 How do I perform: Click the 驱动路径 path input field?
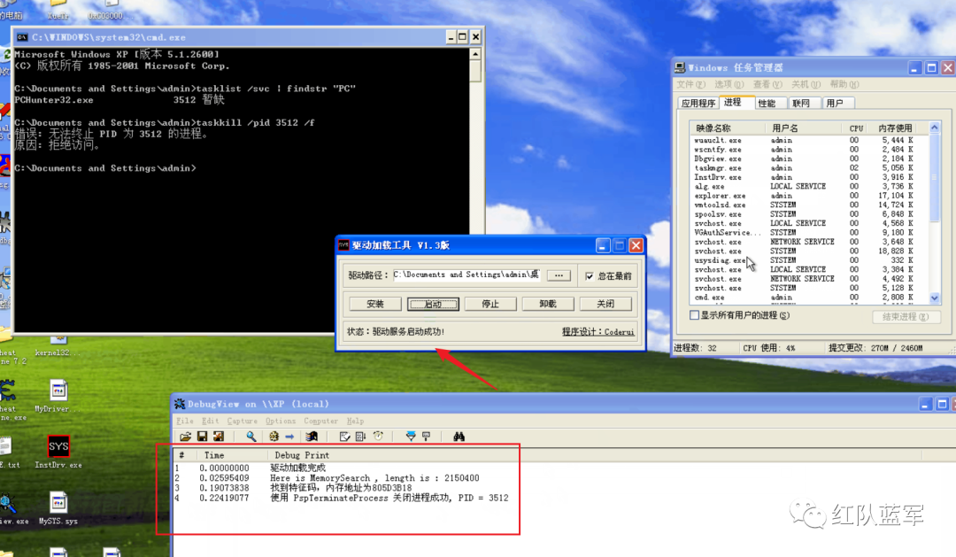point(466,275)
